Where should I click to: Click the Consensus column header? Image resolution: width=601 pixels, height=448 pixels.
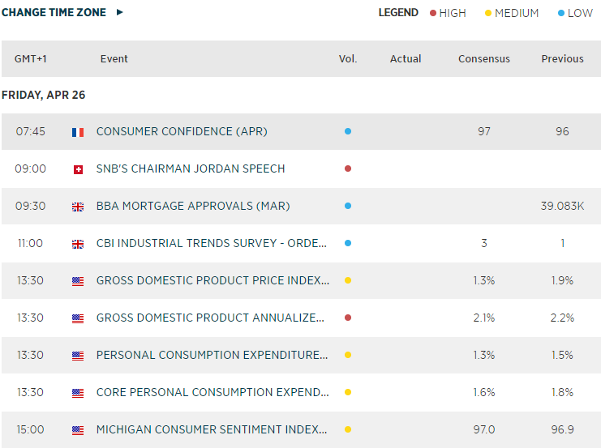pos(484,59)
